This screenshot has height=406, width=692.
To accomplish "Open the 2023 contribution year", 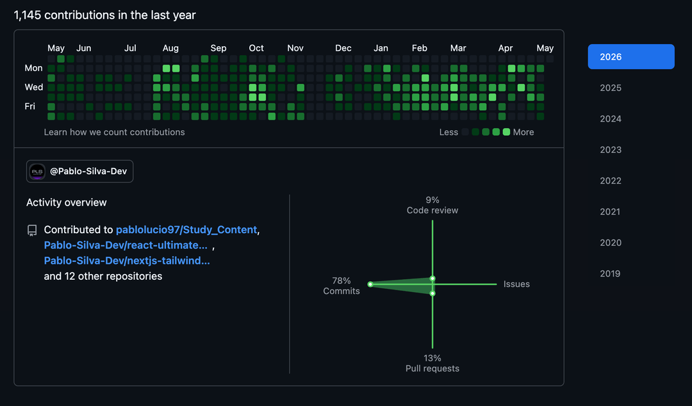I will [611, 150].
